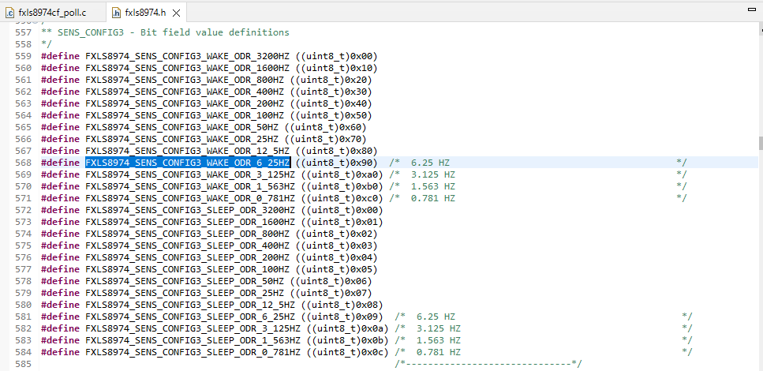Click line number 568 in the gutter
Screen dimensions: 763x371
coord(22,163)
